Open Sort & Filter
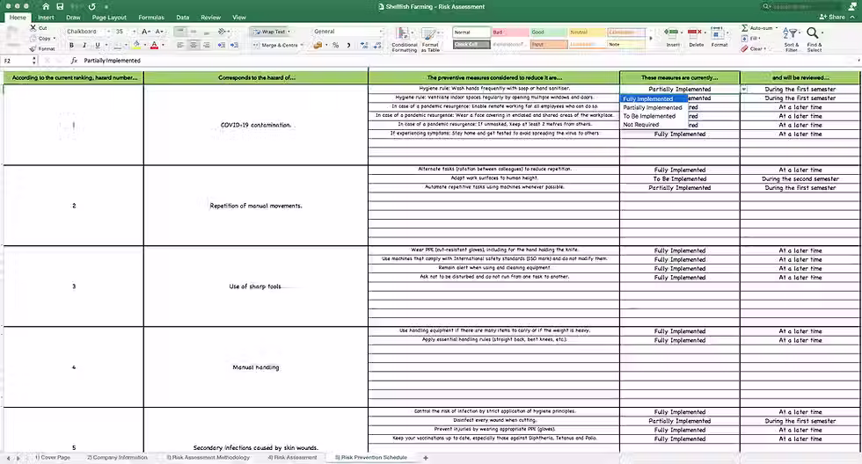Viewport: 862px width, 464px height. 791,40
